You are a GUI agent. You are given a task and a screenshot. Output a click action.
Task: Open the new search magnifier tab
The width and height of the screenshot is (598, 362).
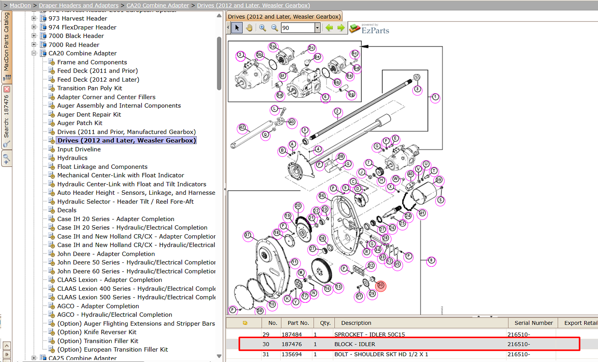click(x=6, y=159)
